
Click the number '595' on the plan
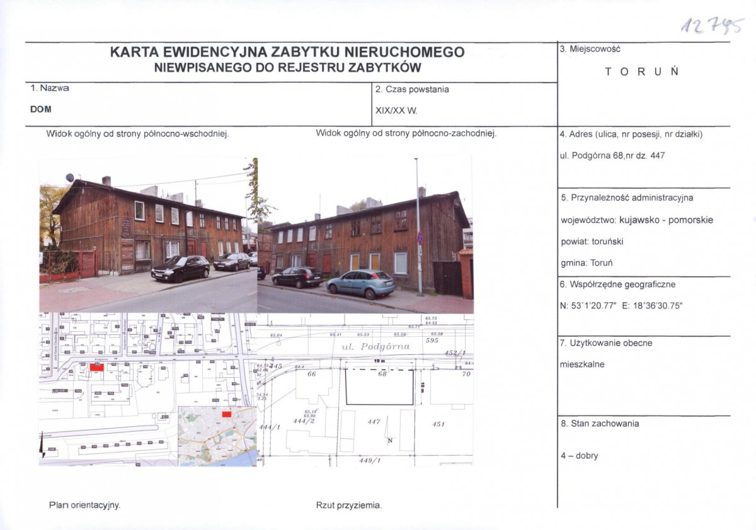point(432,341)
